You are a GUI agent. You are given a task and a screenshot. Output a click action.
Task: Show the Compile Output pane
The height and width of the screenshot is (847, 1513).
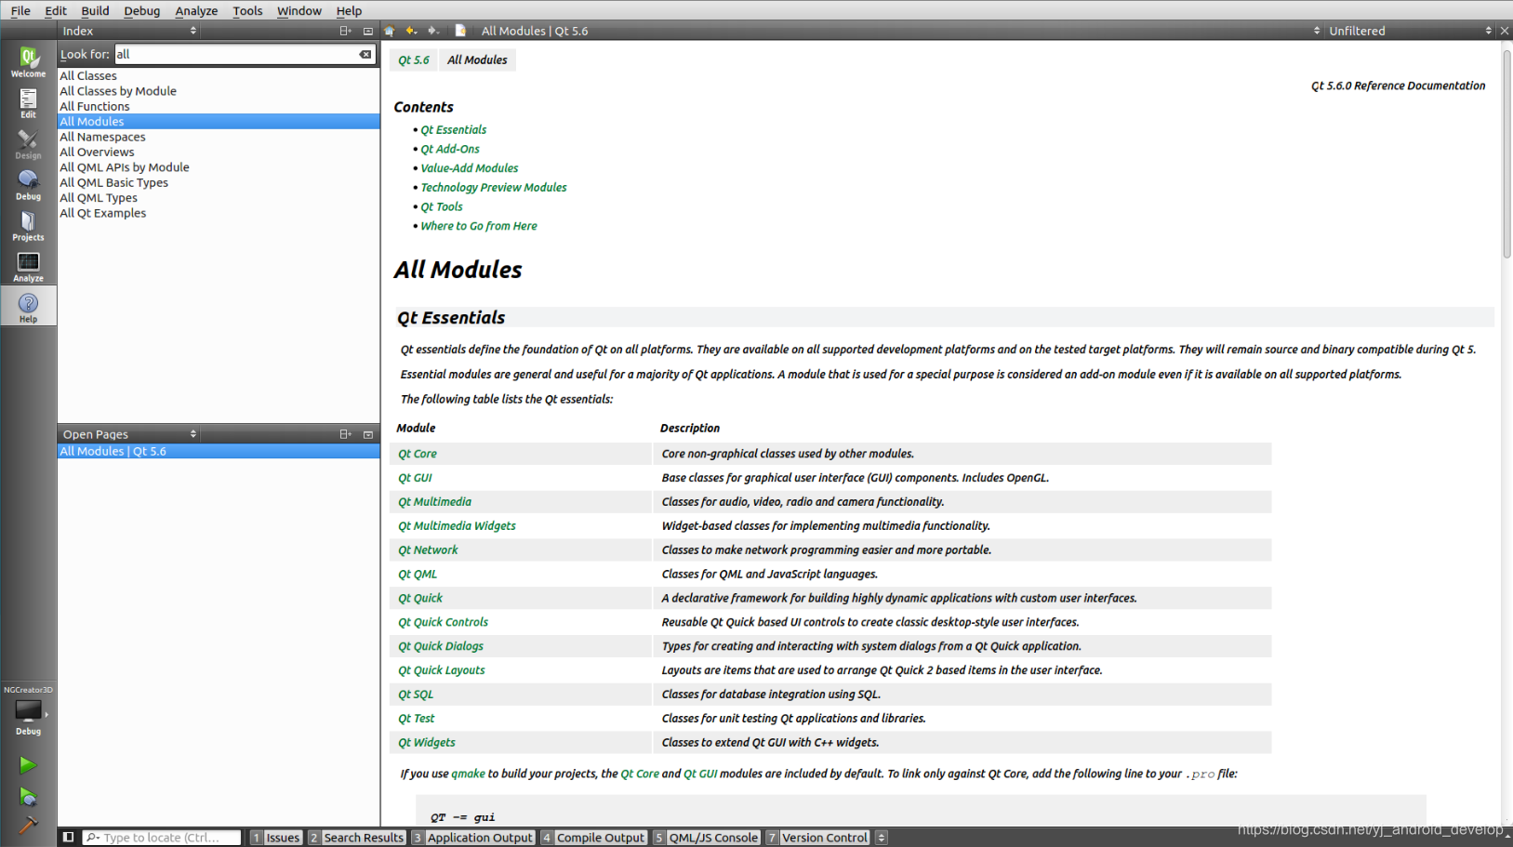coord(593,838)
